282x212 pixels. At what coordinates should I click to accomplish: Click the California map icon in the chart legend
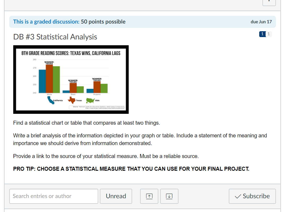pyautogui.click(x=50, y=100)
